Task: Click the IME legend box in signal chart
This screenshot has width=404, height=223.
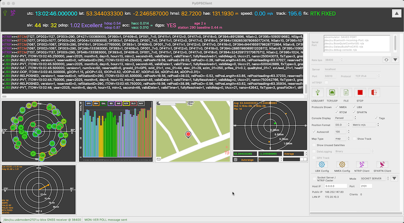Action: click(118, 103)
